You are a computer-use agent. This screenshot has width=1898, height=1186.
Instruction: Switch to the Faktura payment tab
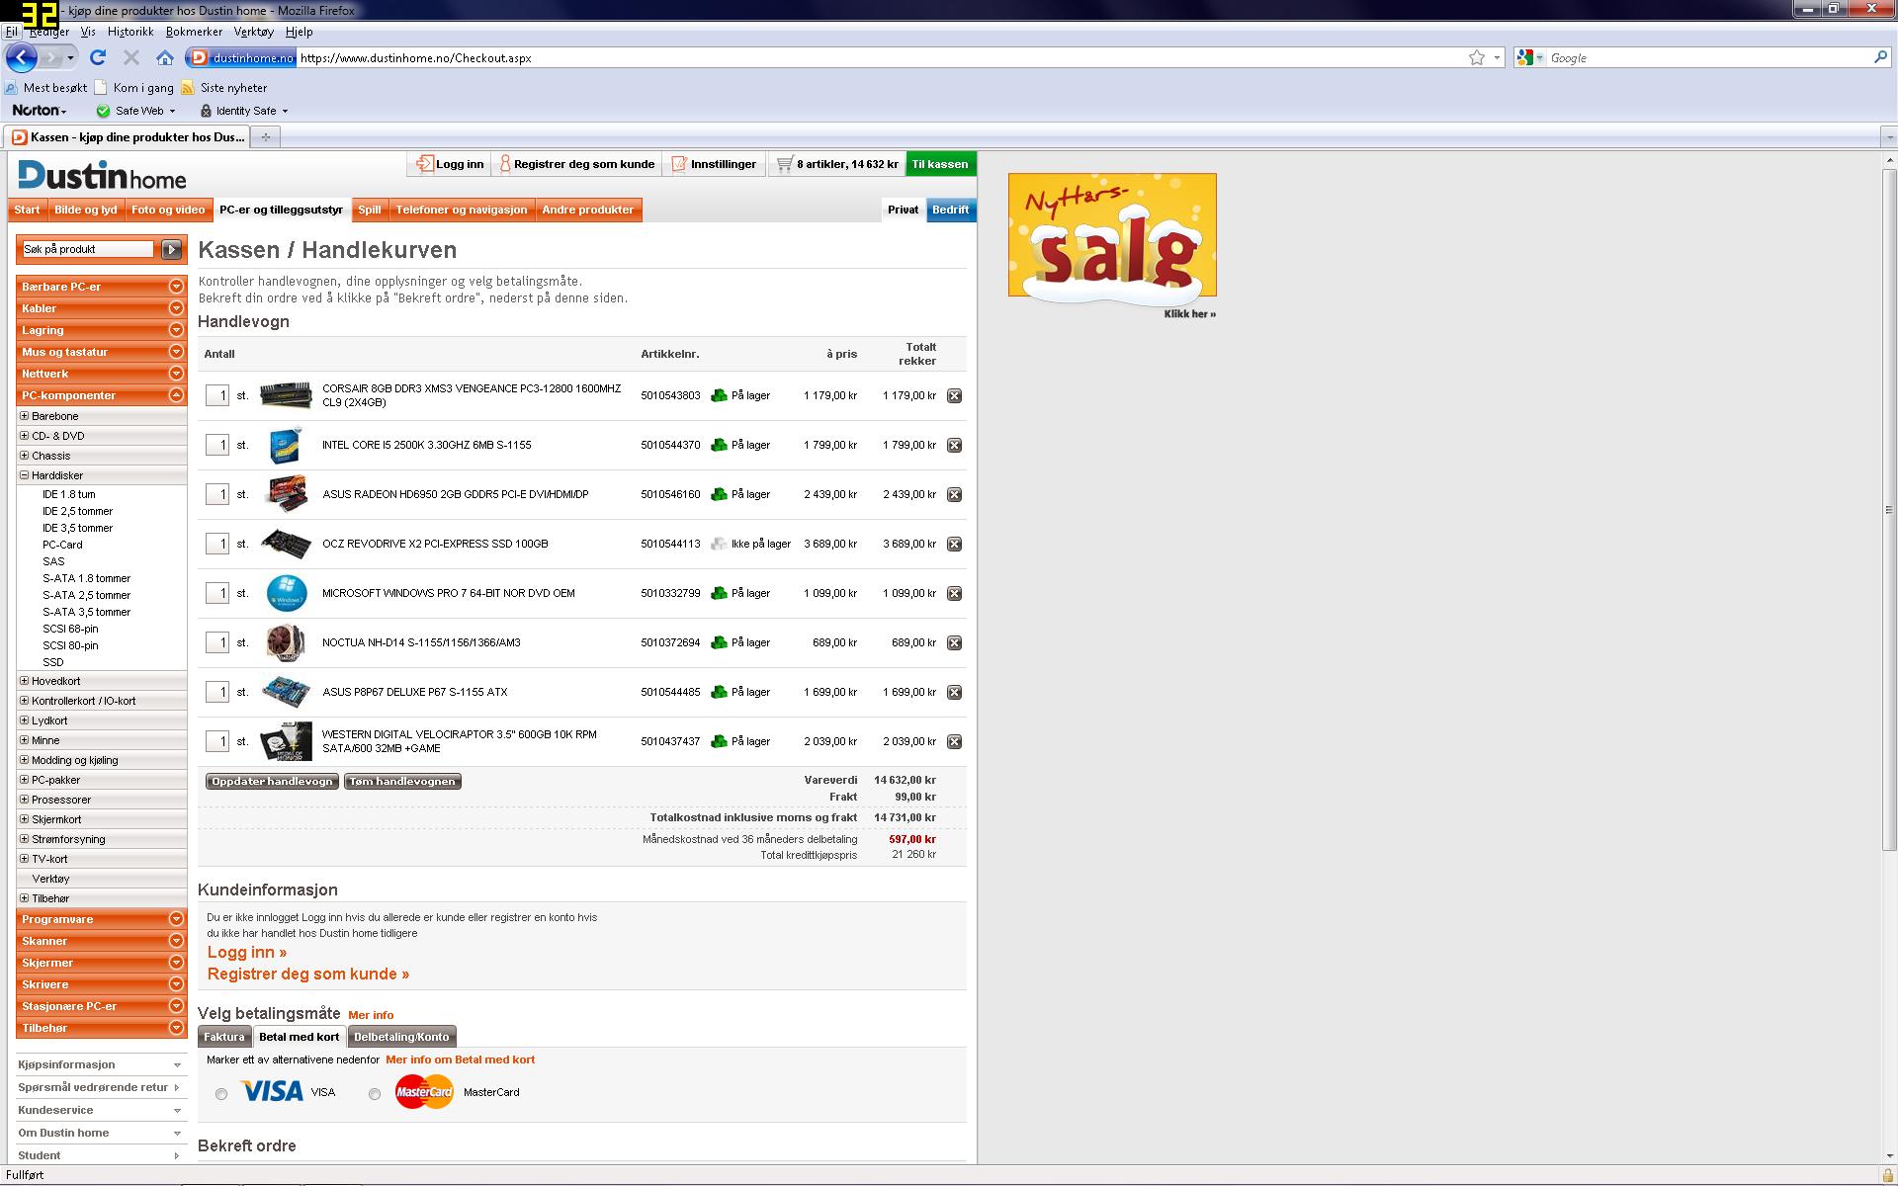(x=224, y=1037)
